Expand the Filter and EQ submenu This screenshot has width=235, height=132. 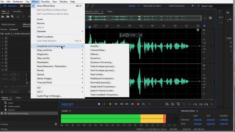(58, 58)
